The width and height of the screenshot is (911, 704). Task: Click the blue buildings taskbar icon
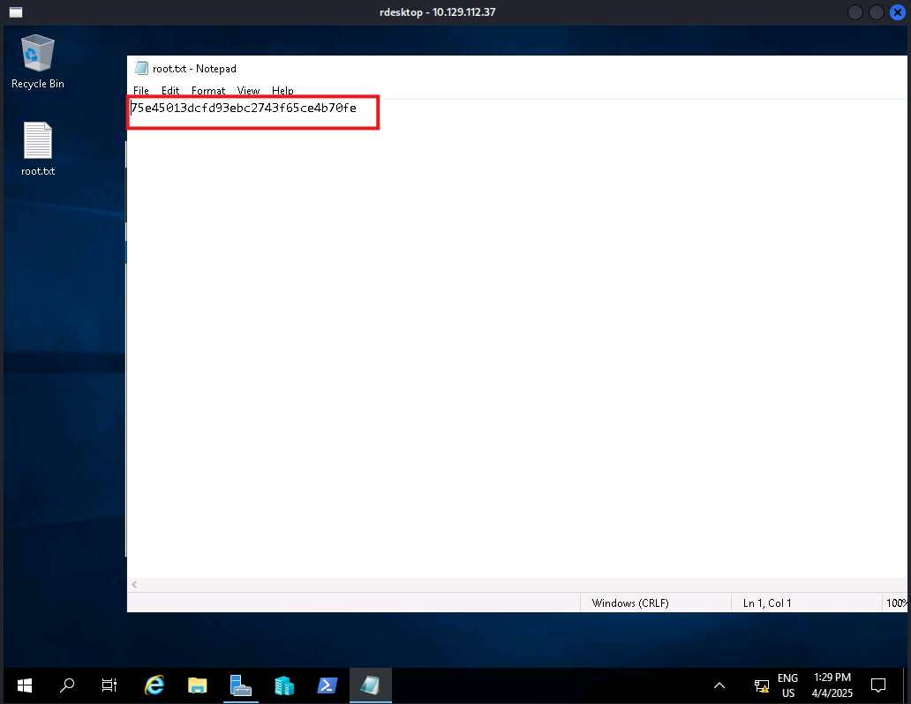coord(284,686)
